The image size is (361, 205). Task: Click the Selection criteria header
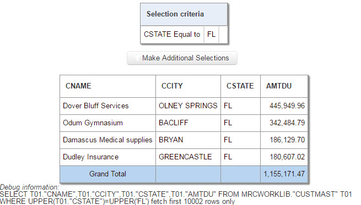(184, 14)
